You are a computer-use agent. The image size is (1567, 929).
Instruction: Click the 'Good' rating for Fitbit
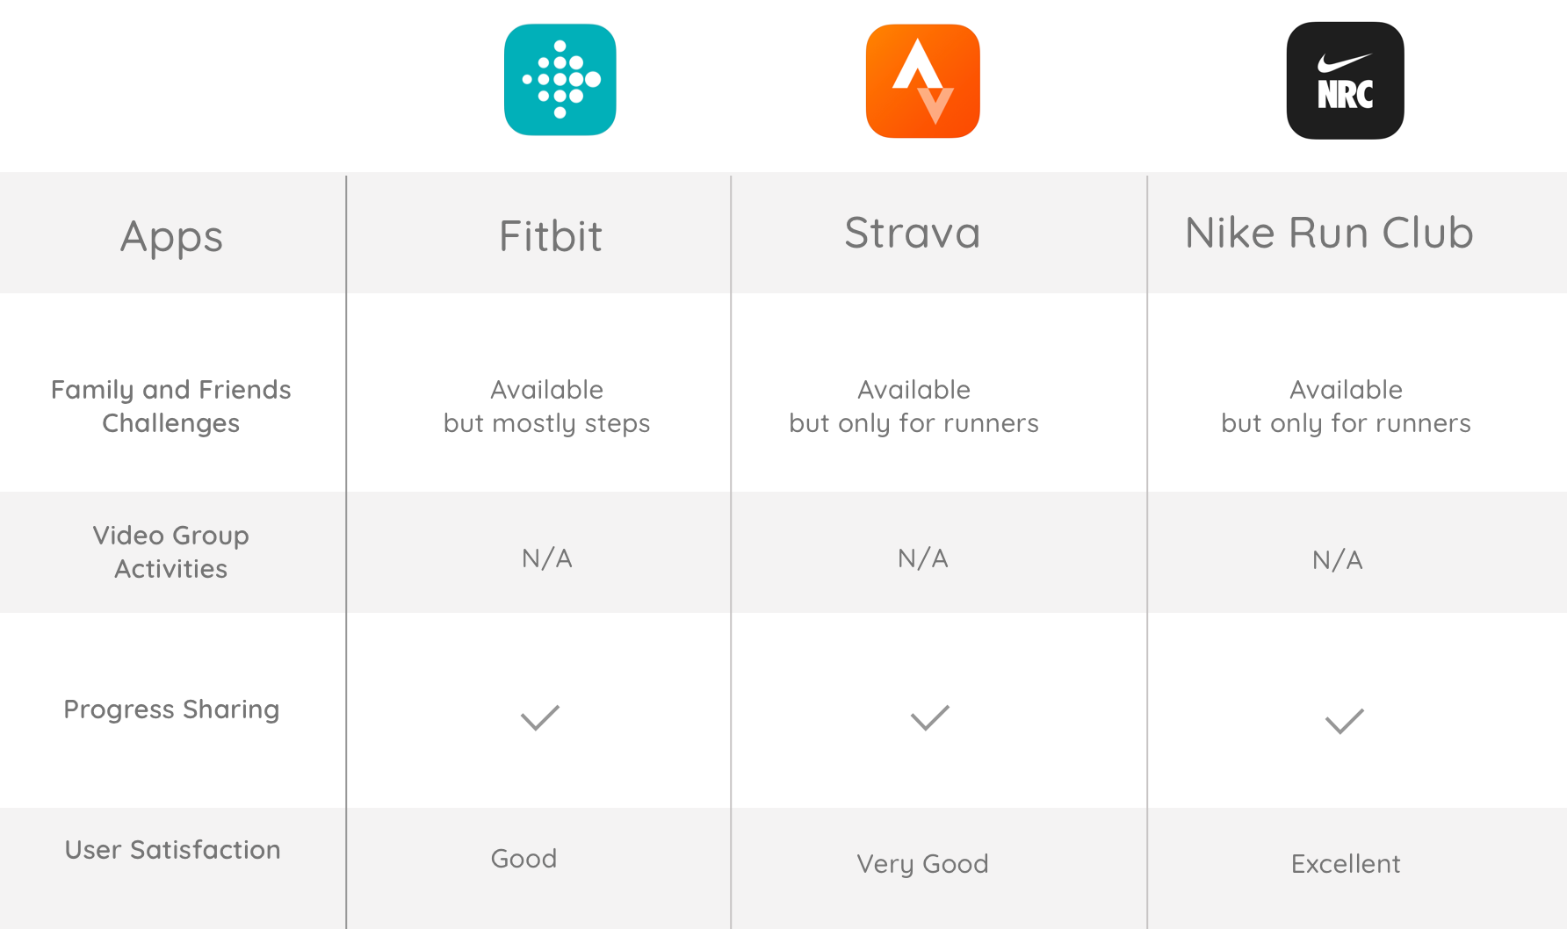[x=524, y=859]
